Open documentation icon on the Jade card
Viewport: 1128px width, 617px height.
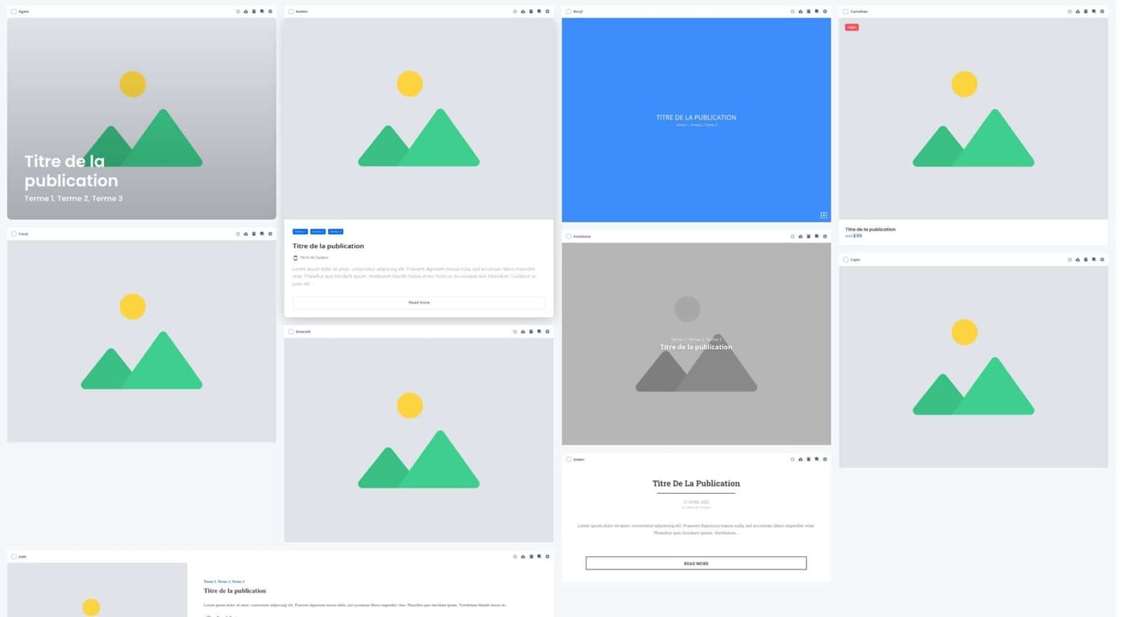[530, 556]
